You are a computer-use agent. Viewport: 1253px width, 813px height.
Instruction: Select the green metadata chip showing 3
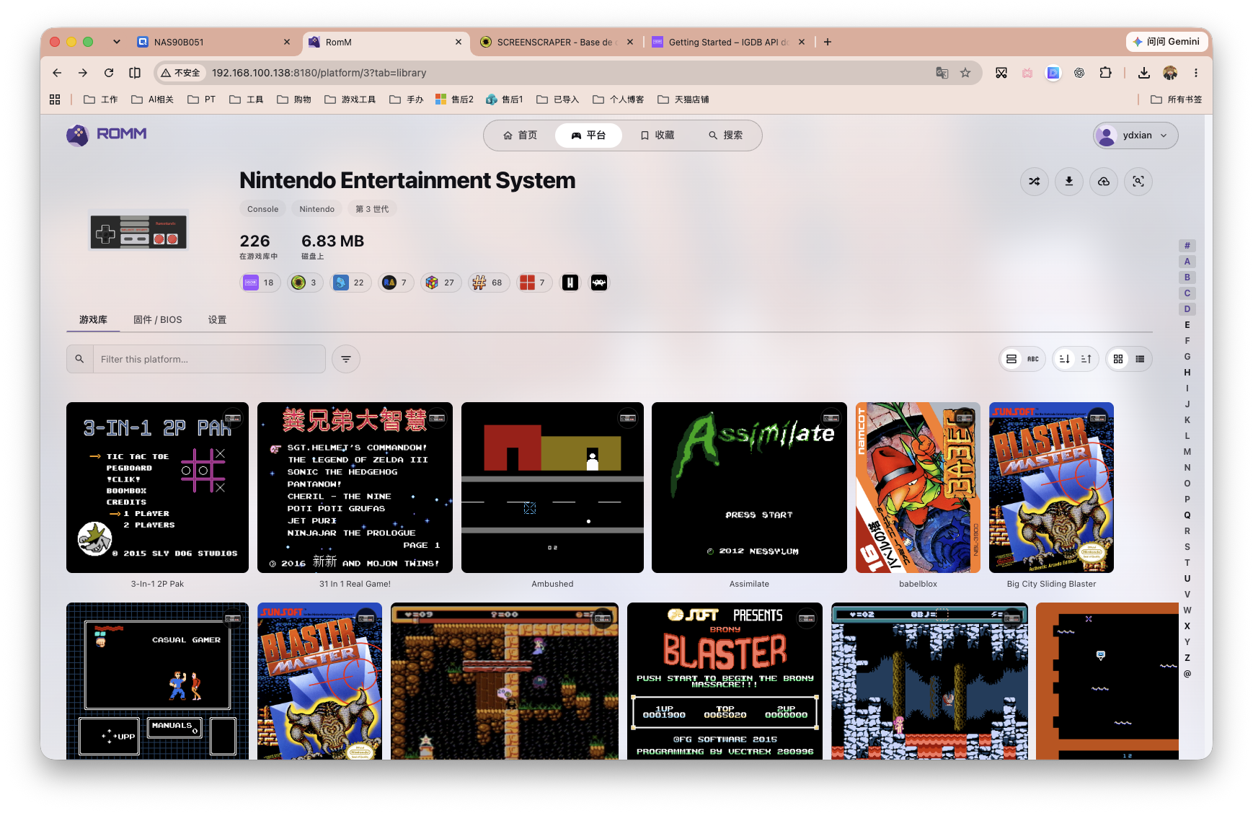305,283
